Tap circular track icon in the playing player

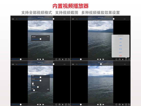[x=116, y=104]
